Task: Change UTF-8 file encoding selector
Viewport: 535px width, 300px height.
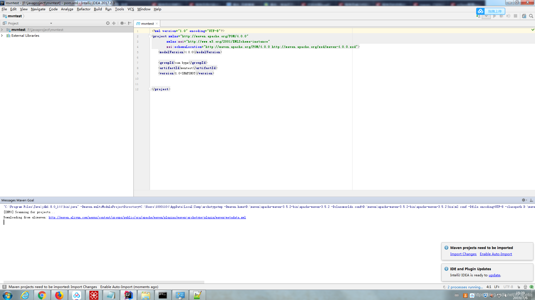Action: tap(508, 287)
